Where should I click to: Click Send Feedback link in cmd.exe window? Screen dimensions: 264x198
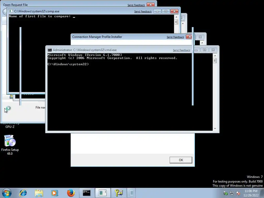(181, 50)
